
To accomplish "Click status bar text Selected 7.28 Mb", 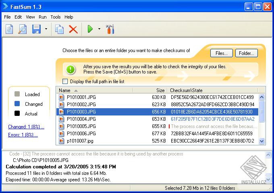I will tap(200, 188).
